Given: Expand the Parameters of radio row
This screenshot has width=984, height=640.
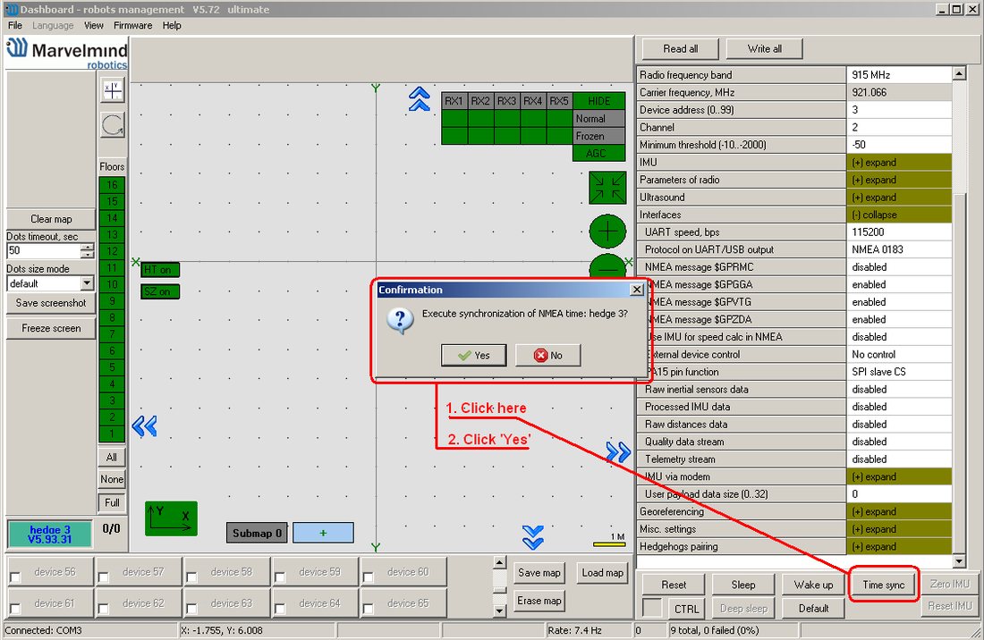Looking at the screenshot, I should click(x=899, y=180).
